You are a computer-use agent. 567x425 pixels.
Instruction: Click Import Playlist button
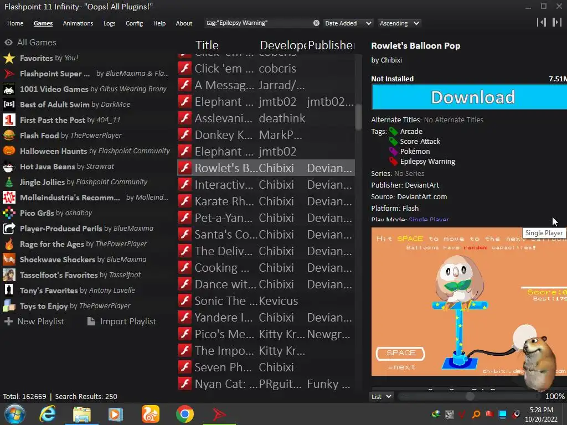[x=122, y=322]
